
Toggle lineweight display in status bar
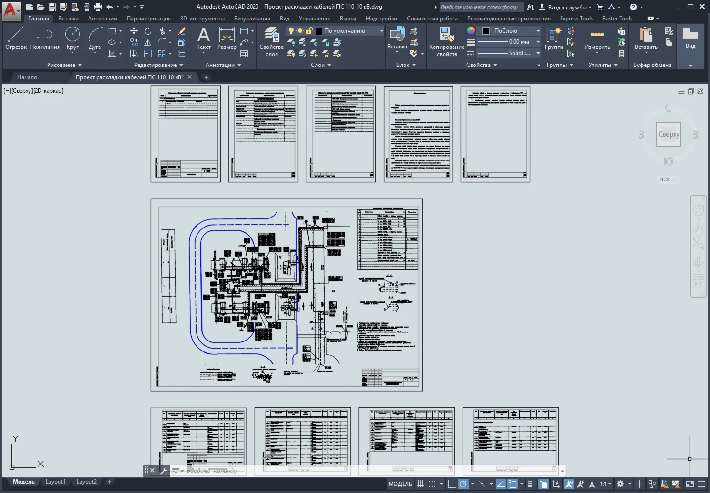point(532,484)
